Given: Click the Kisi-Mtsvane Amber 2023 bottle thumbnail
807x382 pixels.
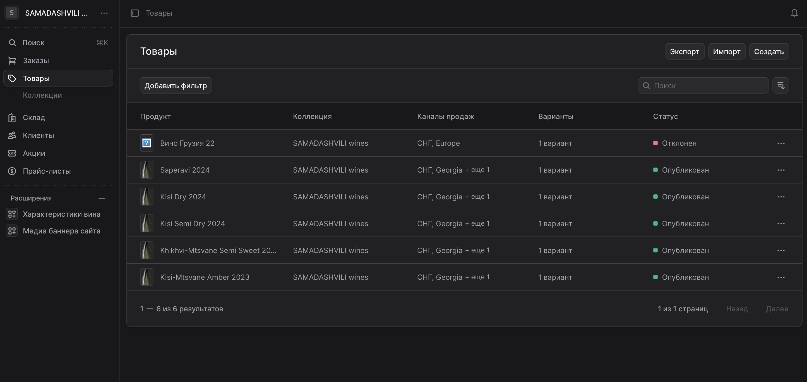Looking at the screenshot, I should coord(146,277).
